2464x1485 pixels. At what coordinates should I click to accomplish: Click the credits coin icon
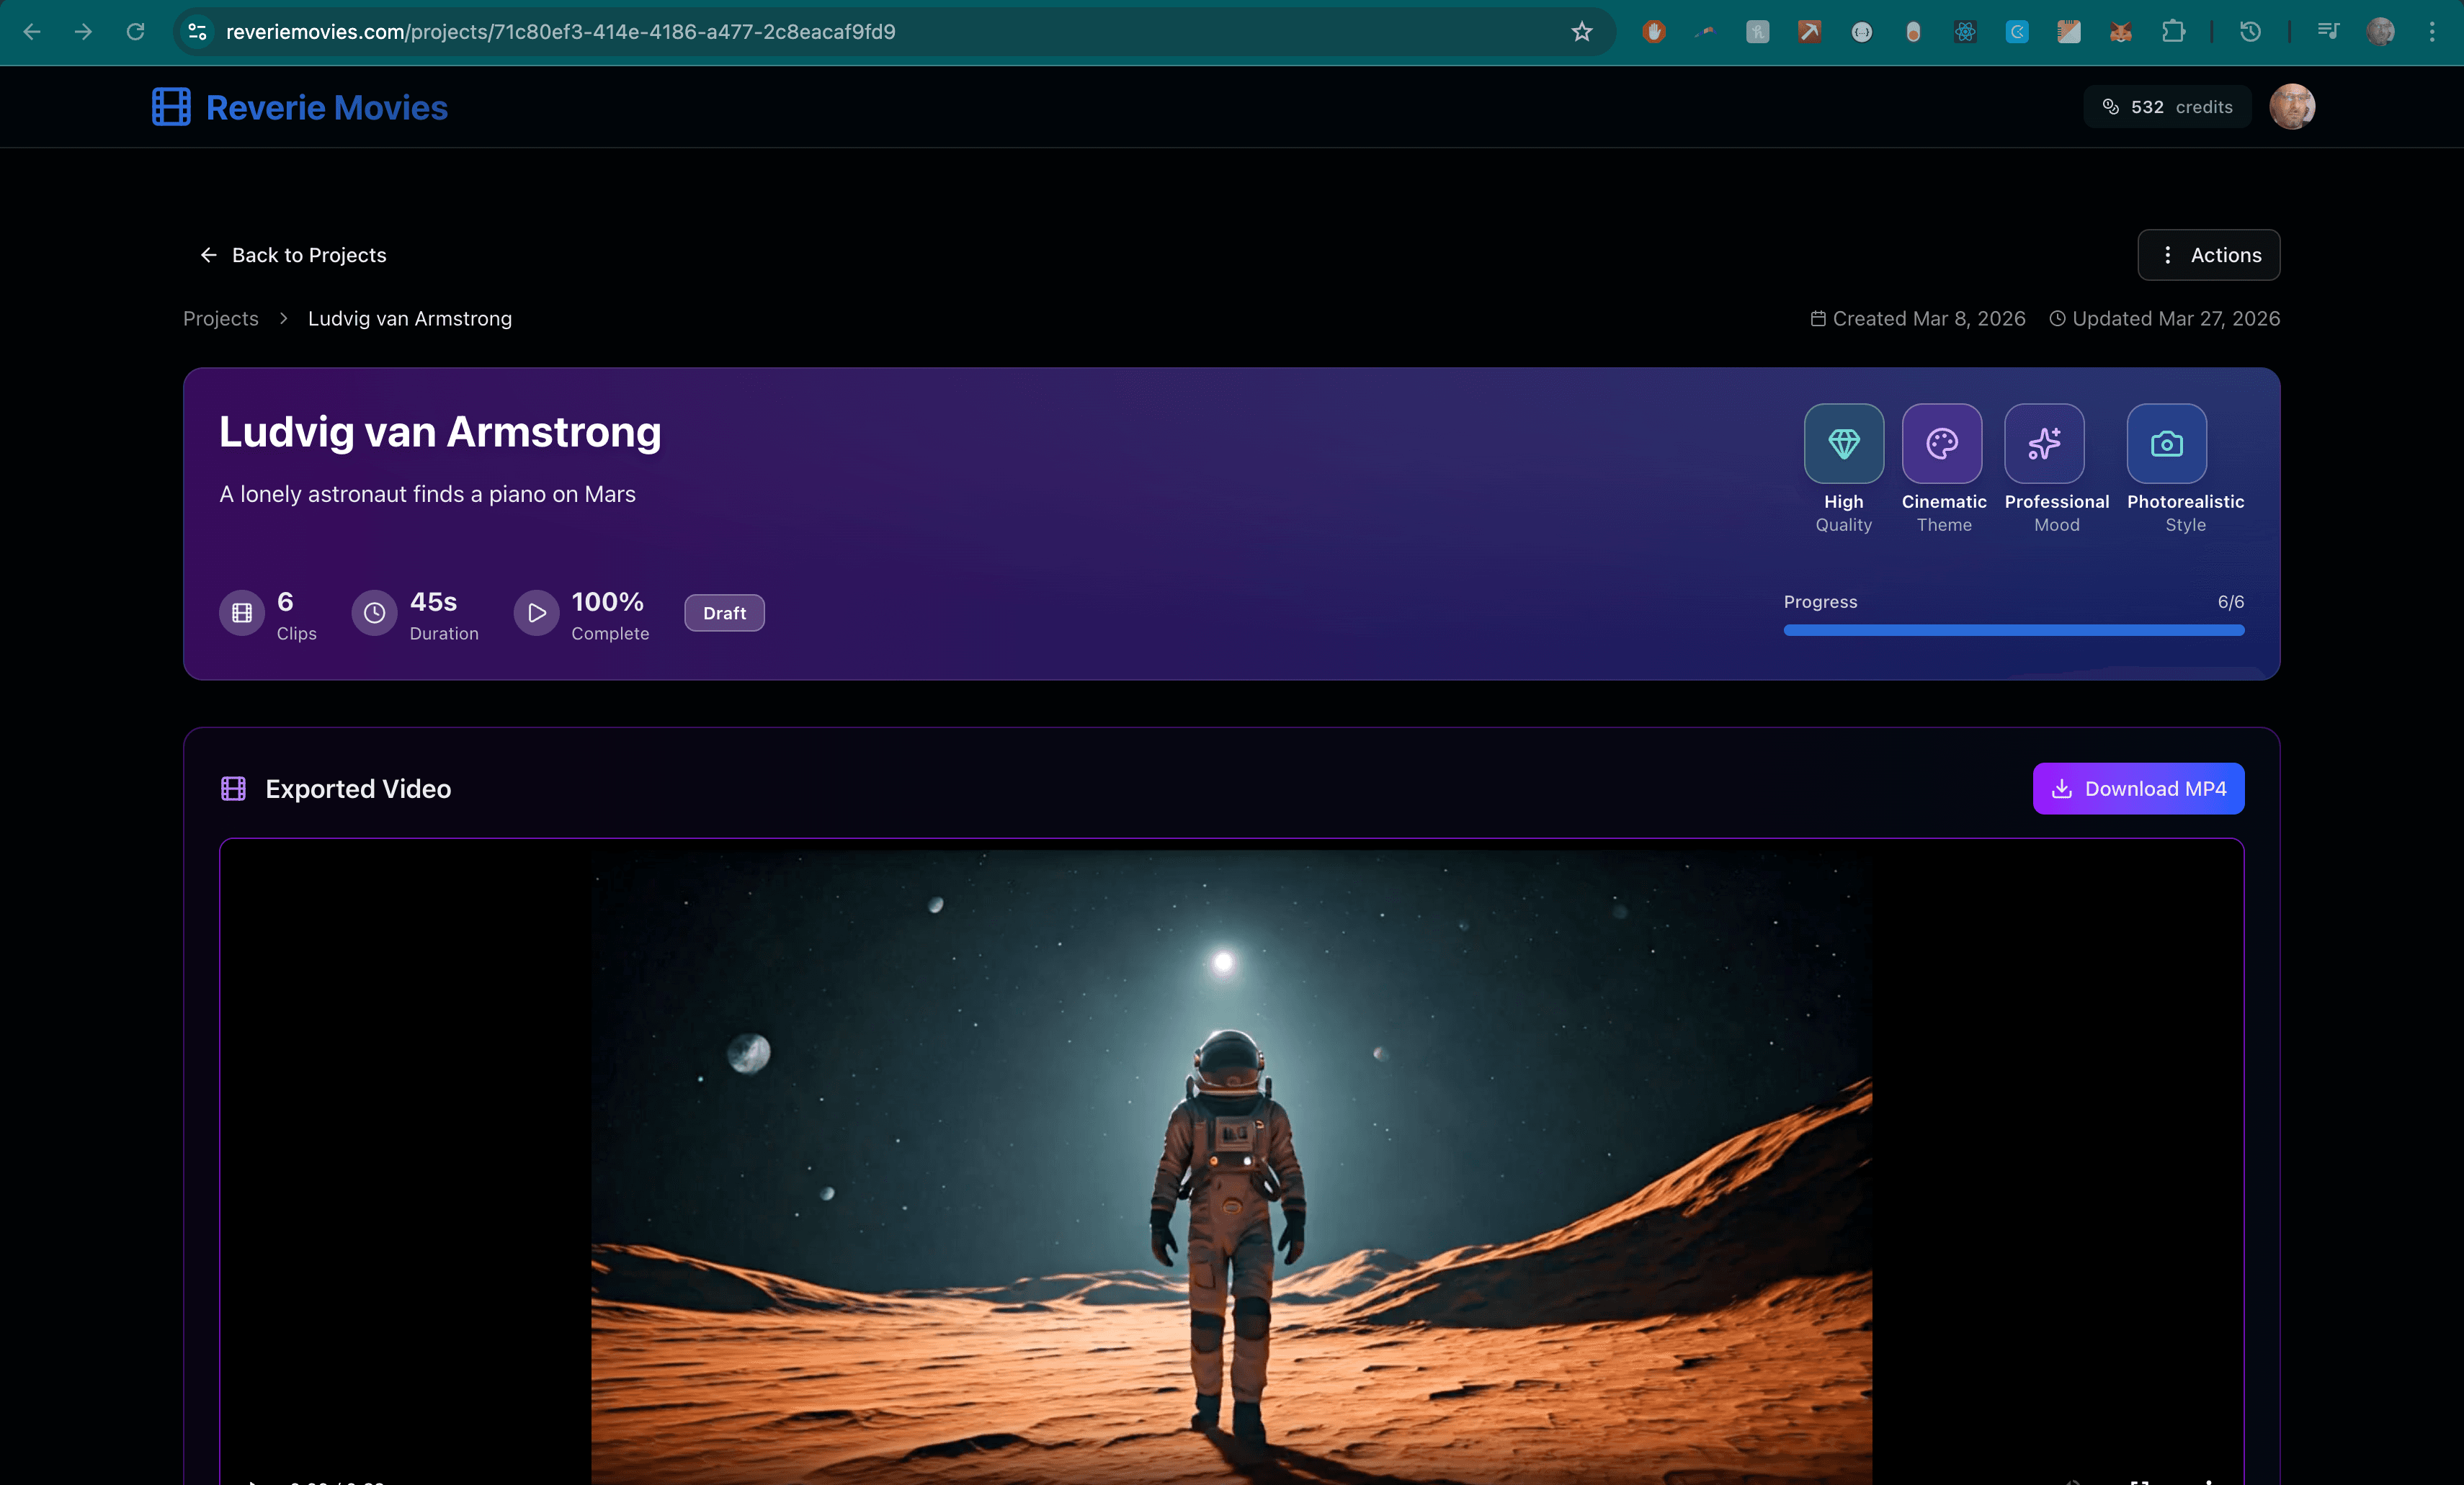2110,107
